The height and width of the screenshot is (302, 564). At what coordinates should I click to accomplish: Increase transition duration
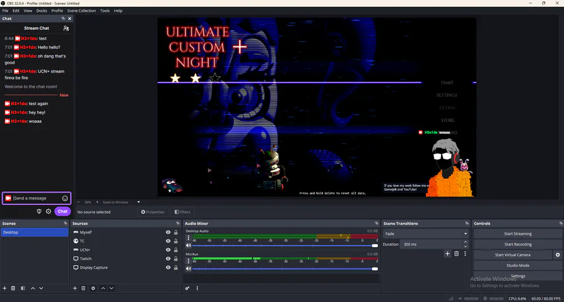(466, 242)
